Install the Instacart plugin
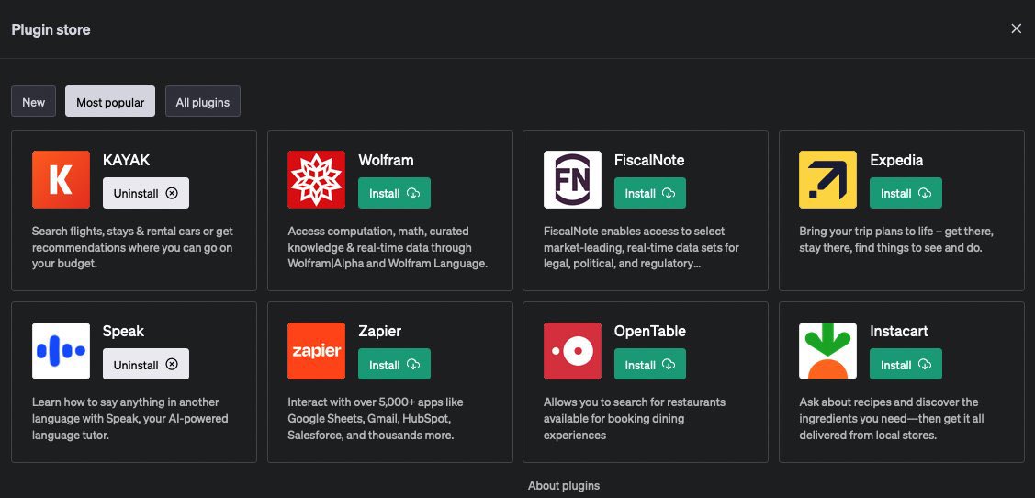 pos(906,365)
